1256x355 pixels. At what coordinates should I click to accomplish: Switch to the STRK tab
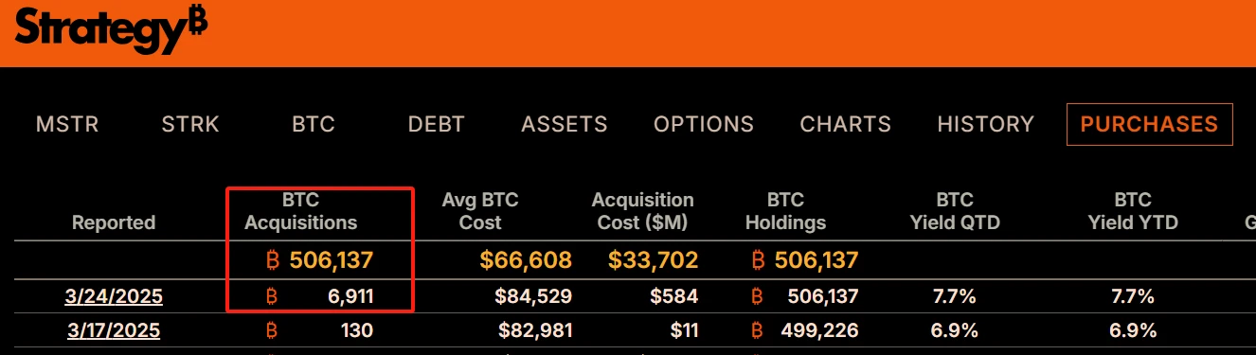pos(190,124)
